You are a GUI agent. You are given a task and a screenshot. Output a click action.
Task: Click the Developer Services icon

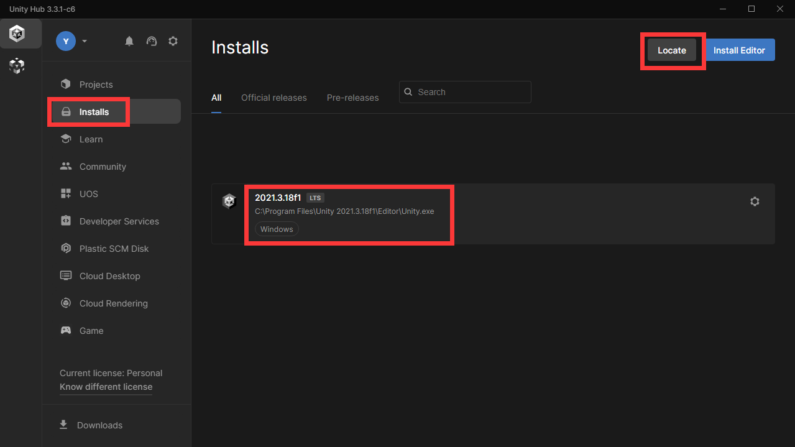tap(65, 221)
